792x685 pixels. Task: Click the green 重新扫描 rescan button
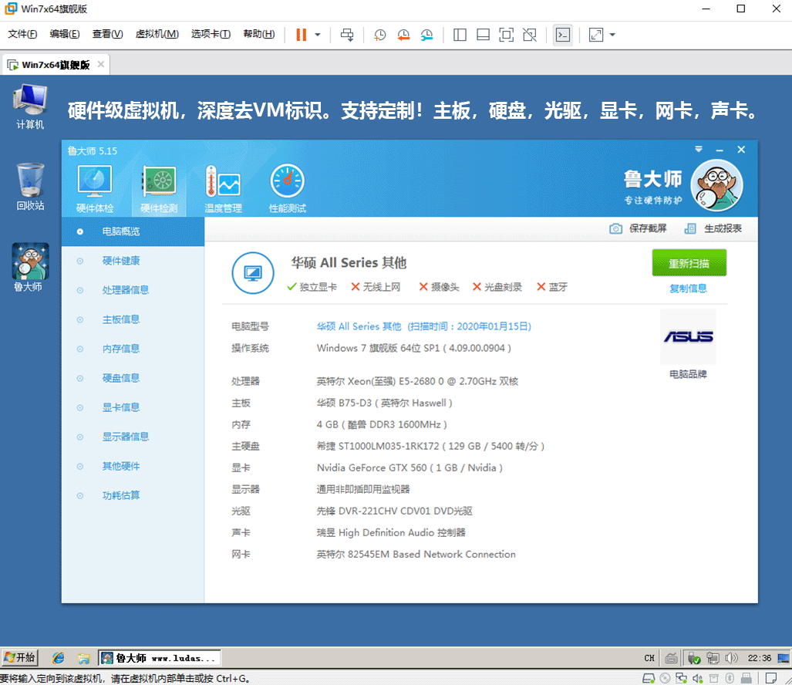[x=689, y=263]
